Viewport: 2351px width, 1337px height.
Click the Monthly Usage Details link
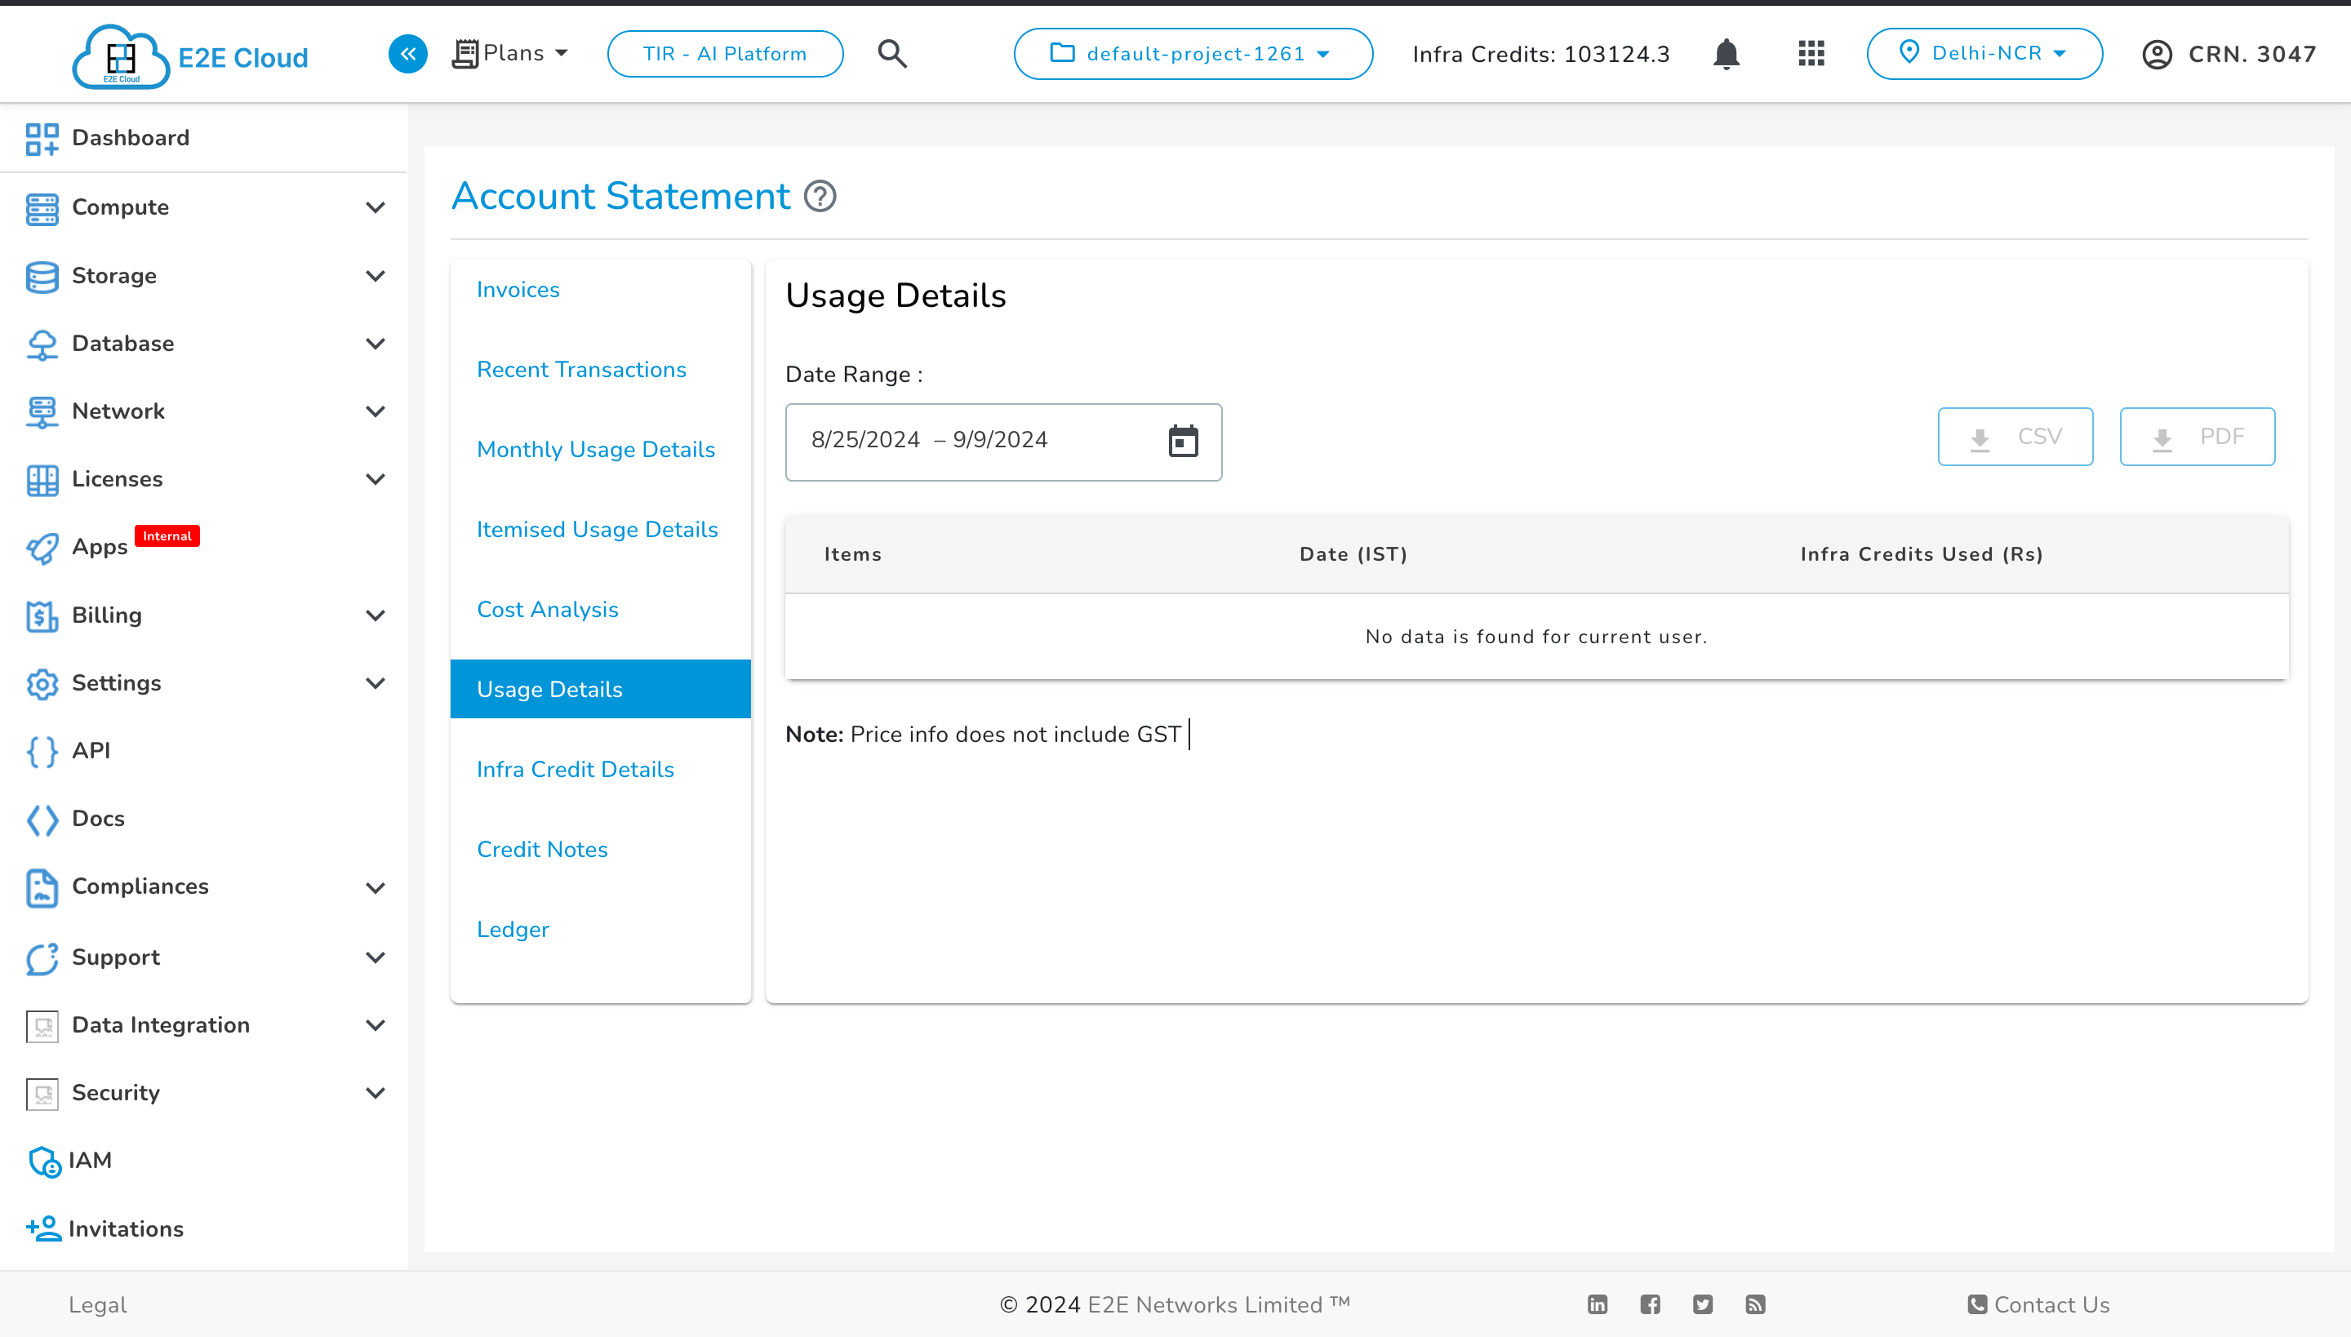tap(596, 449)
